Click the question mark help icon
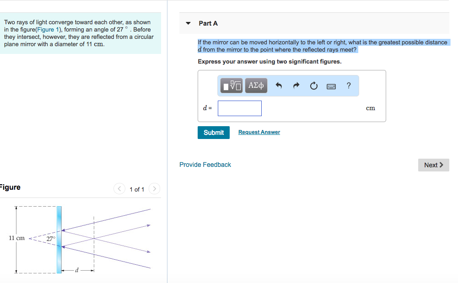Screen dimensions: 458x283 point(348,85)
